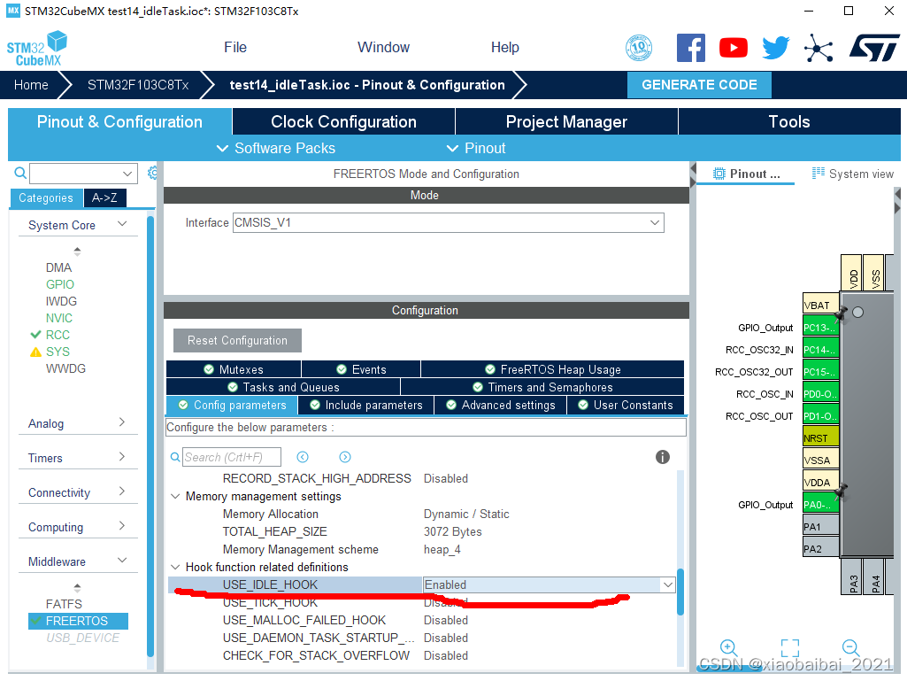Click the GENERATE CODE button

pyautogui.click(x=699, y=84)
